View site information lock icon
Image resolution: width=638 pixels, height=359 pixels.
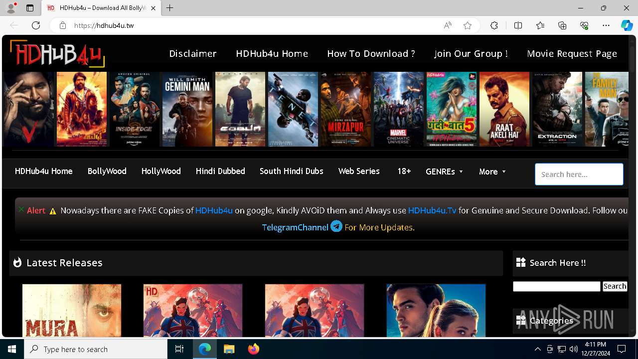pyautogui.click(x=62, y=25)
